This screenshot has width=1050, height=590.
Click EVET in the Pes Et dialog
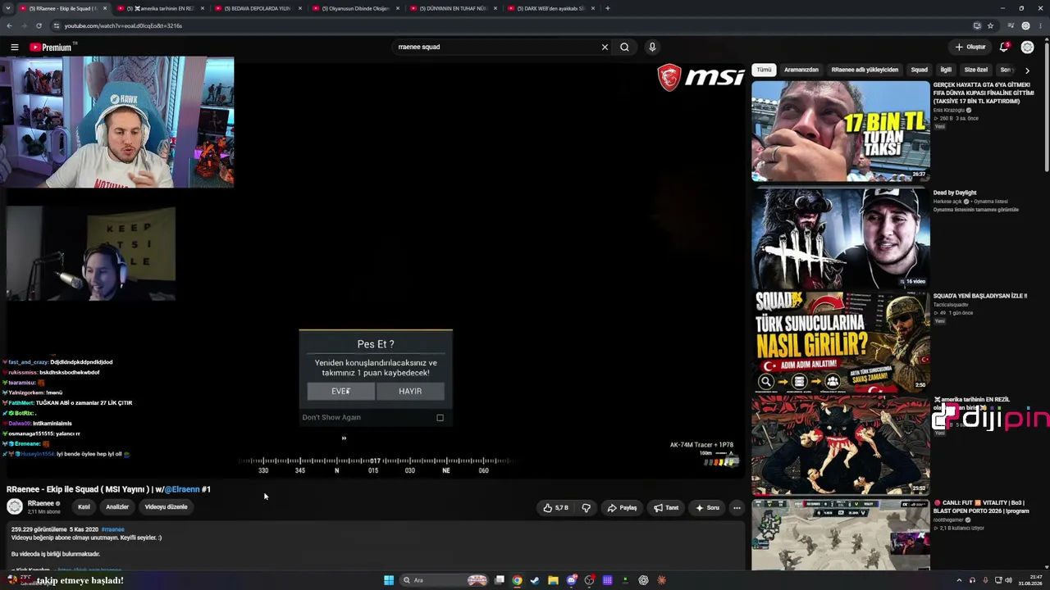(341, 392)
